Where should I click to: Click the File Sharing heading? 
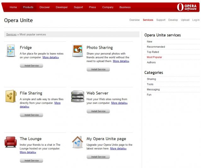(x=31, y=93)
